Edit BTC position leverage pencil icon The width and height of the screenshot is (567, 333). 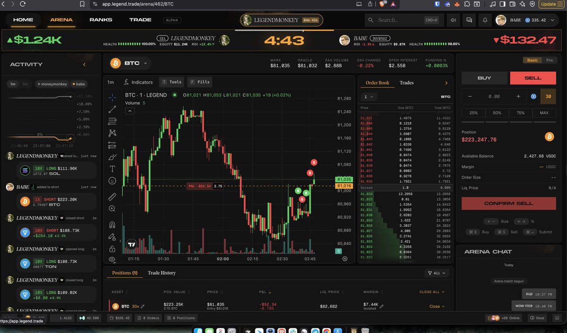(143, 307)
